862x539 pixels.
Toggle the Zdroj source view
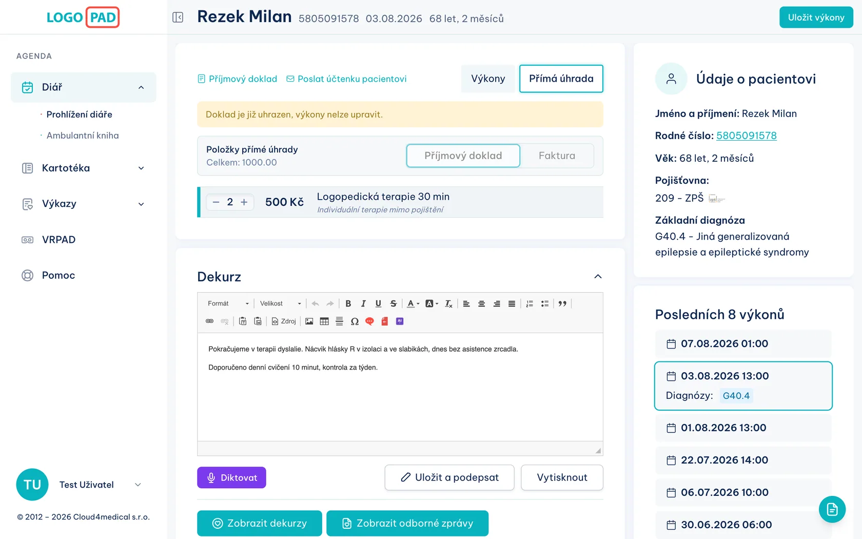point(284,321)
